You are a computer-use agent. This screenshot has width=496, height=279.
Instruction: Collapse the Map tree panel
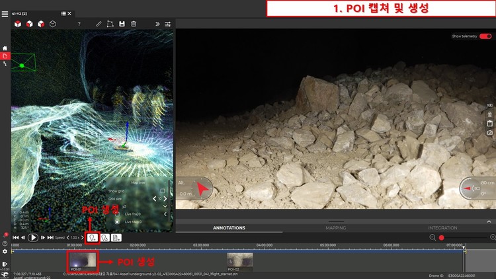click(x=165, y=182)
